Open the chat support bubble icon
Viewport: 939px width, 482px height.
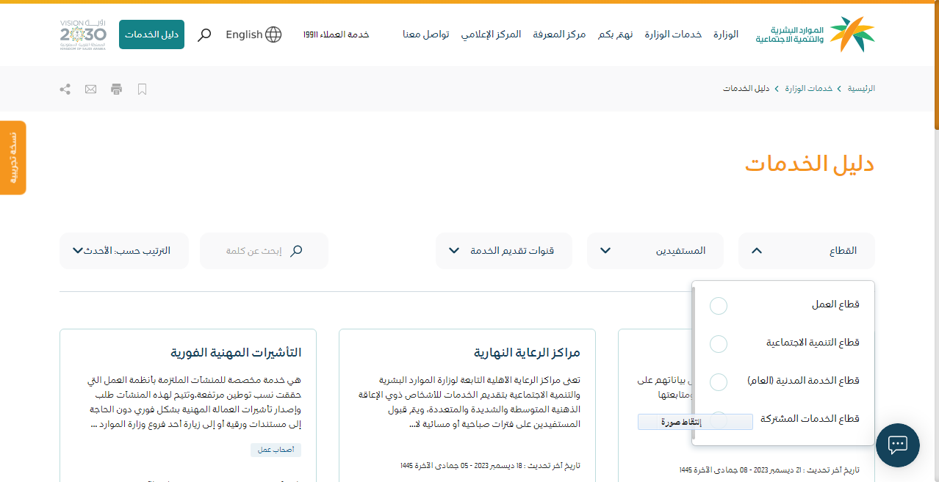[898, 445]
